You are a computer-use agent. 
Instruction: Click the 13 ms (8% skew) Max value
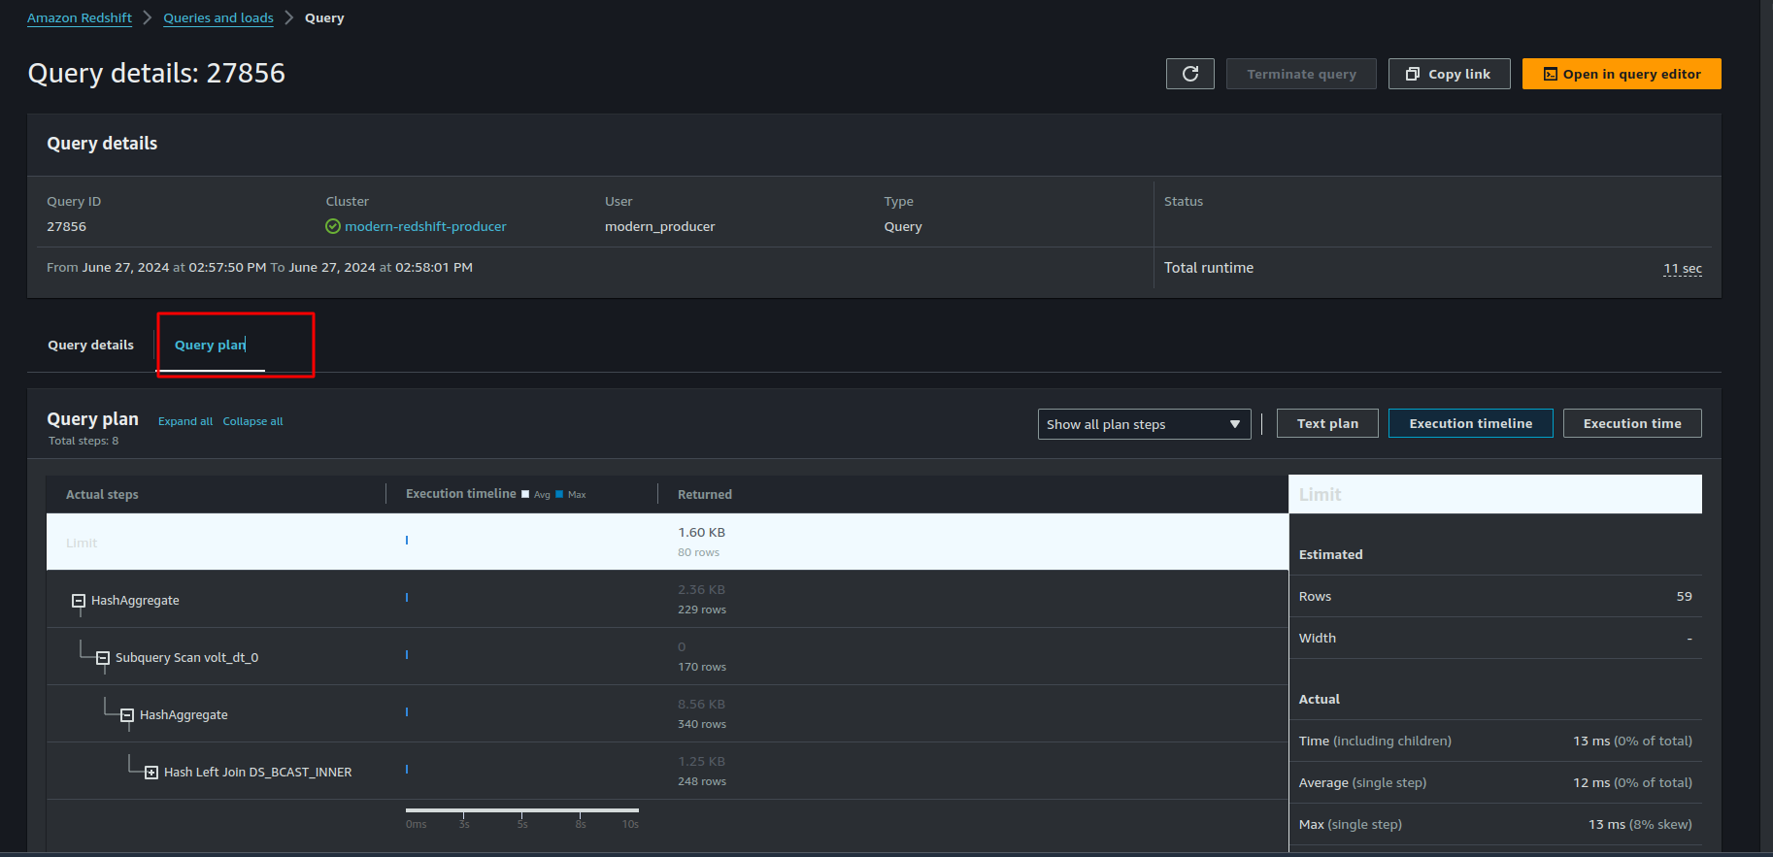pos(1640,824)
